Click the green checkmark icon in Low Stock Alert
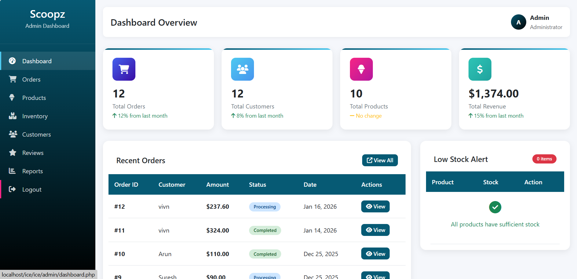The width and height of the screenshot is (577, 279). [495, 207]
